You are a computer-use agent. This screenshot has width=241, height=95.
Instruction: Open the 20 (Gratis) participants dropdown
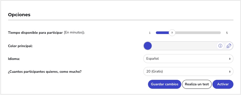coord(188,71)
